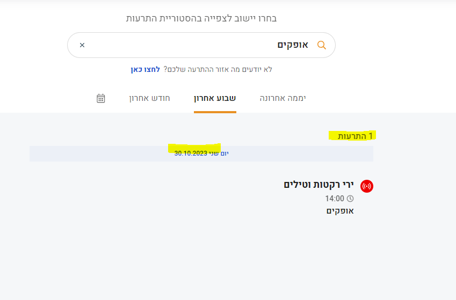Click the clock icon beside 14:00
Screen dimensions: 456x300
pos(350,199)
